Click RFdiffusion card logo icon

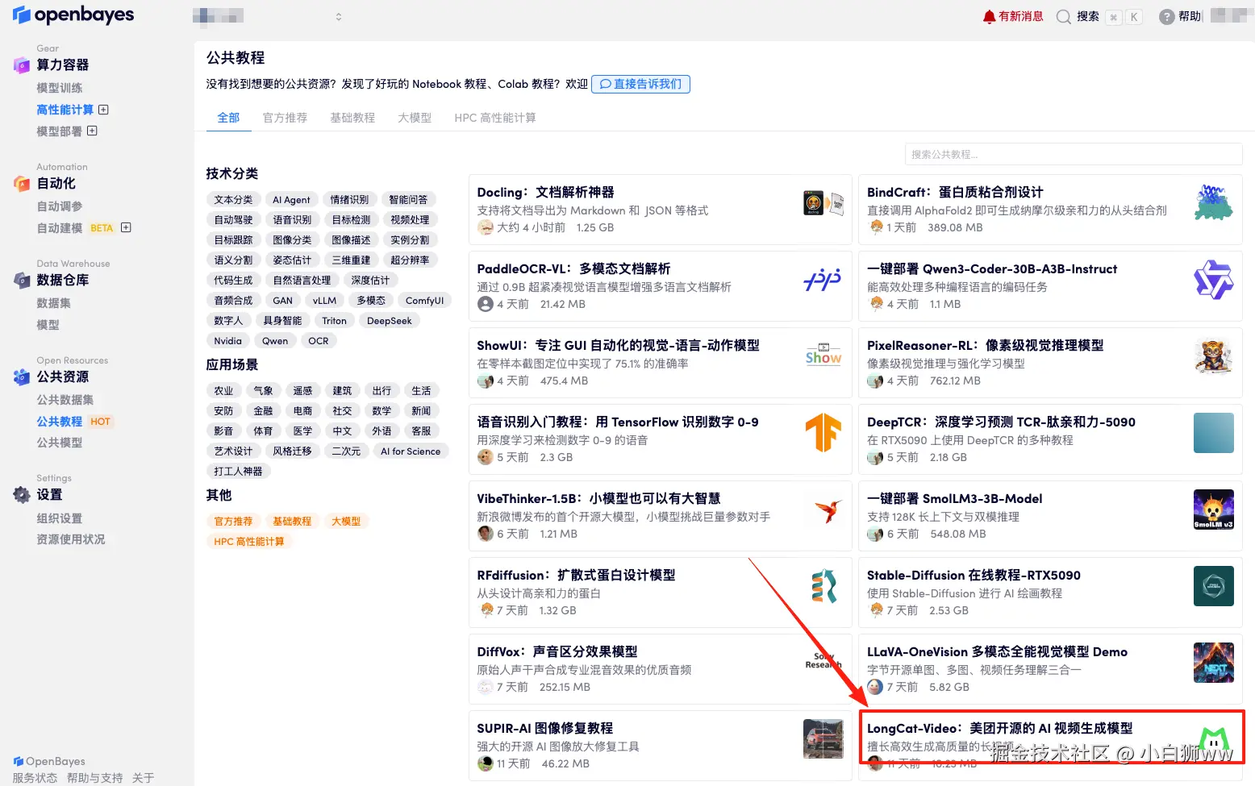[823, 586]
